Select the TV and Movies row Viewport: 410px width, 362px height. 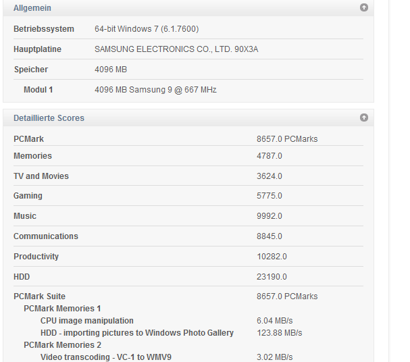(41, 176)
